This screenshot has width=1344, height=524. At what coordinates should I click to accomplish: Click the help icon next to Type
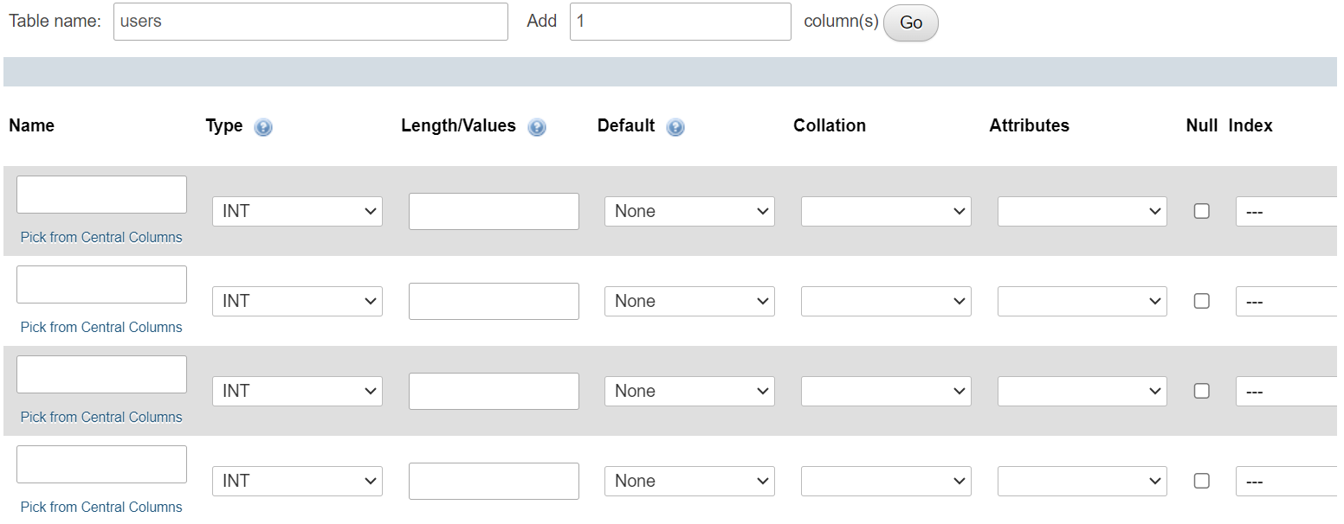point(263,128)
